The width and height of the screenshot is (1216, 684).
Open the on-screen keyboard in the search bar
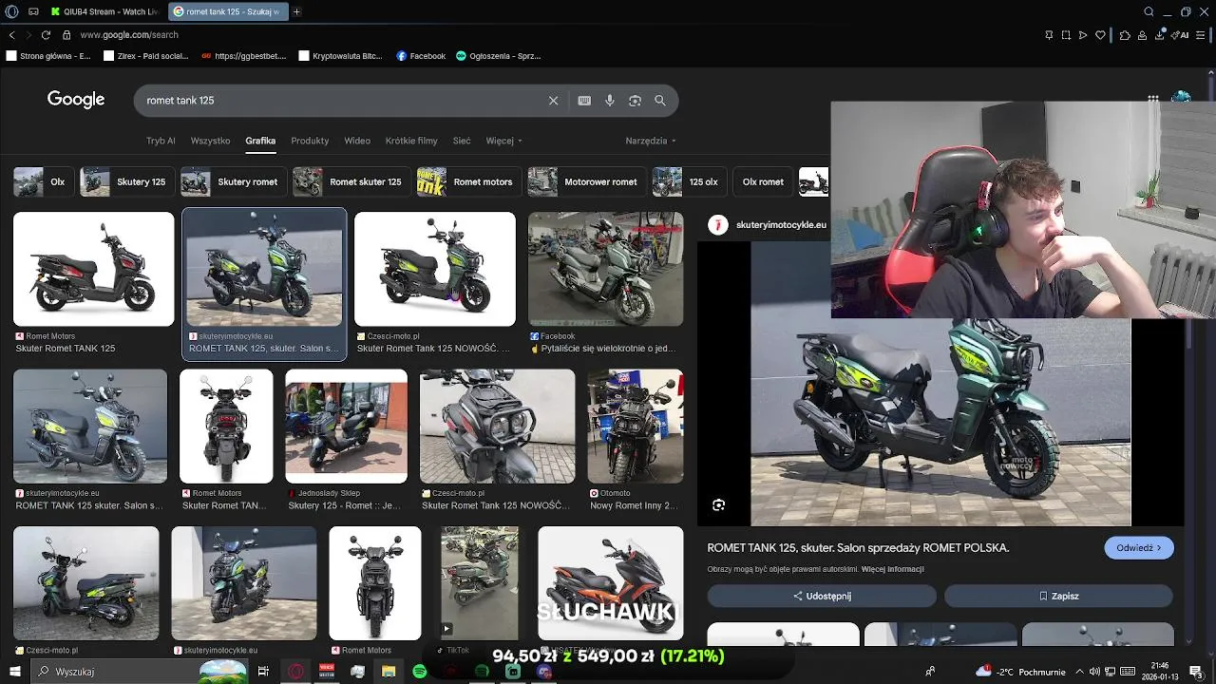[x=584, y=101]
